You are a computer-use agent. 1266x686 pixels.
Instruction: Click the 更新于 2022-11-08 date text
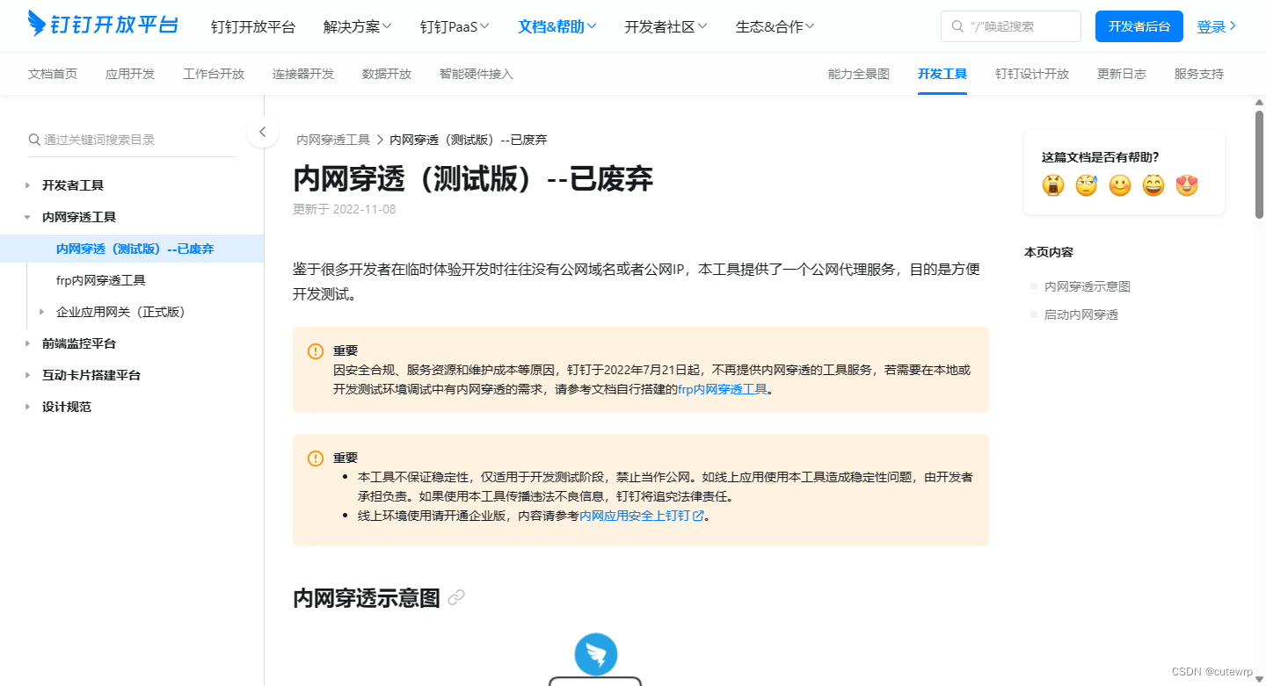tap(345, 209)
